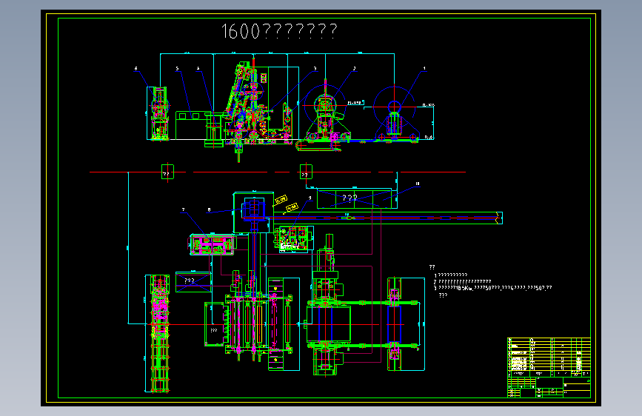Select part callout number 6
The height and width of the screenshot is (416, 642).
coord(136,68)
